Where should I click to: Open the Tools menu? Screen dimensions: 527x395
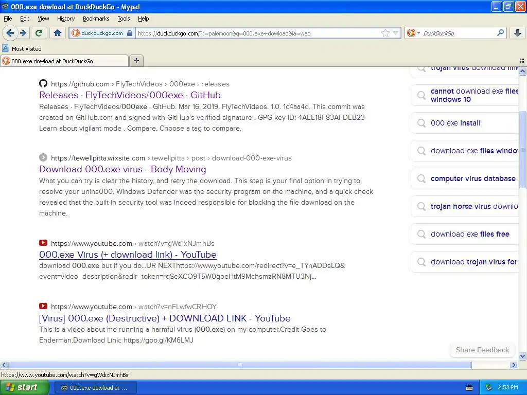click(124, 19)
